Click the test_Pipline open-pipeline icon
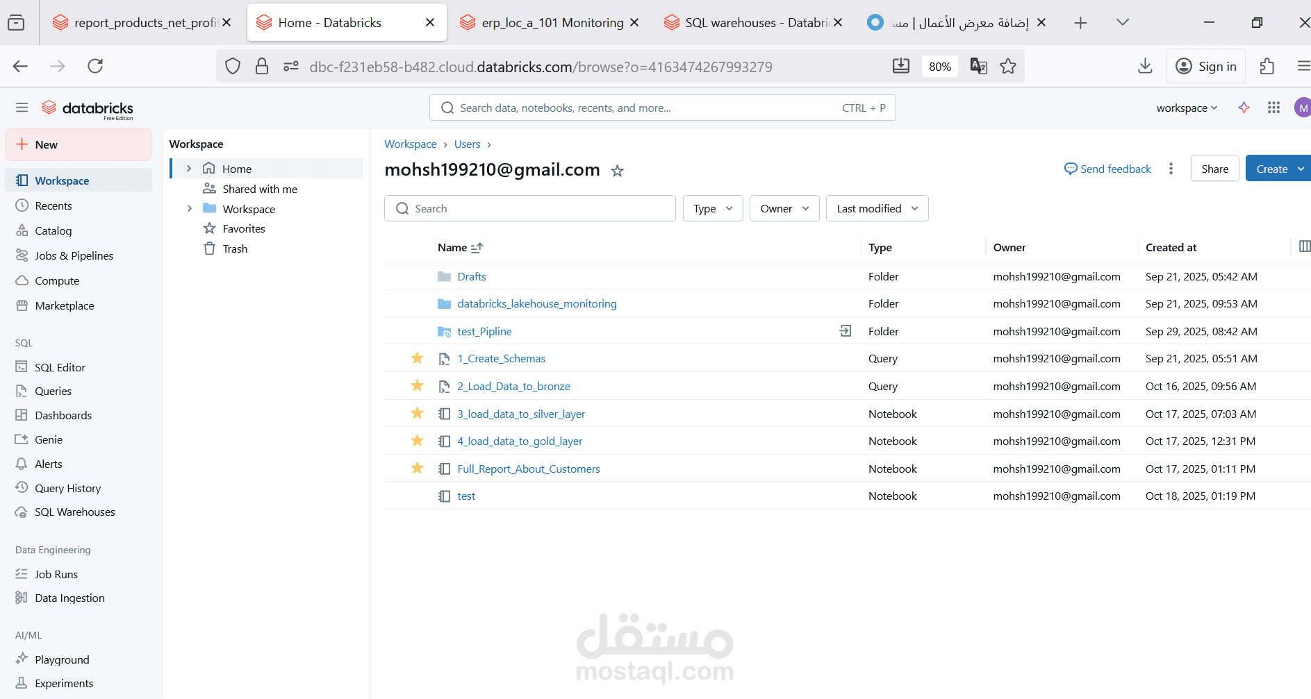Screen dimensions: 1311x699 click(x=846, y=331)
